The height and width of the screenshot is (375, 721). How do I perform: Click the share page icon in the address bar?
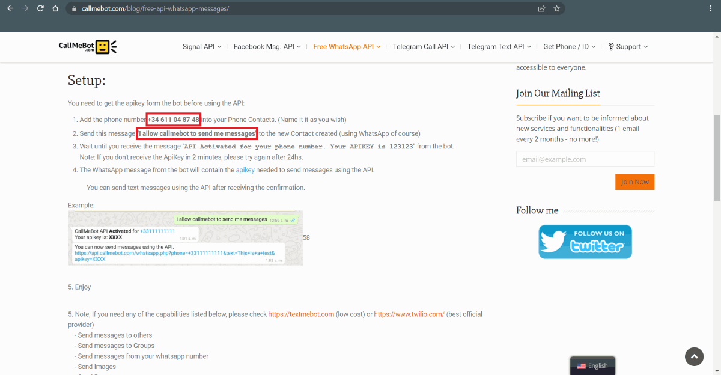pyautogui.click(x=541, y=8)
